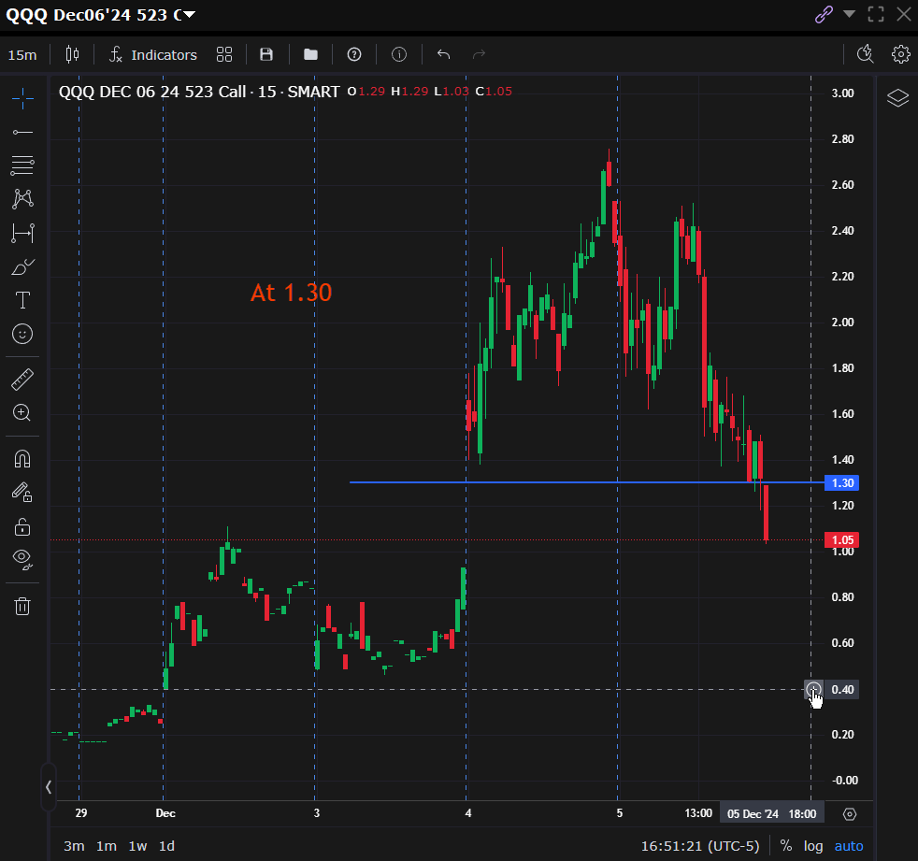
Task: Open the text annotation tool
Action: [22, 300]
